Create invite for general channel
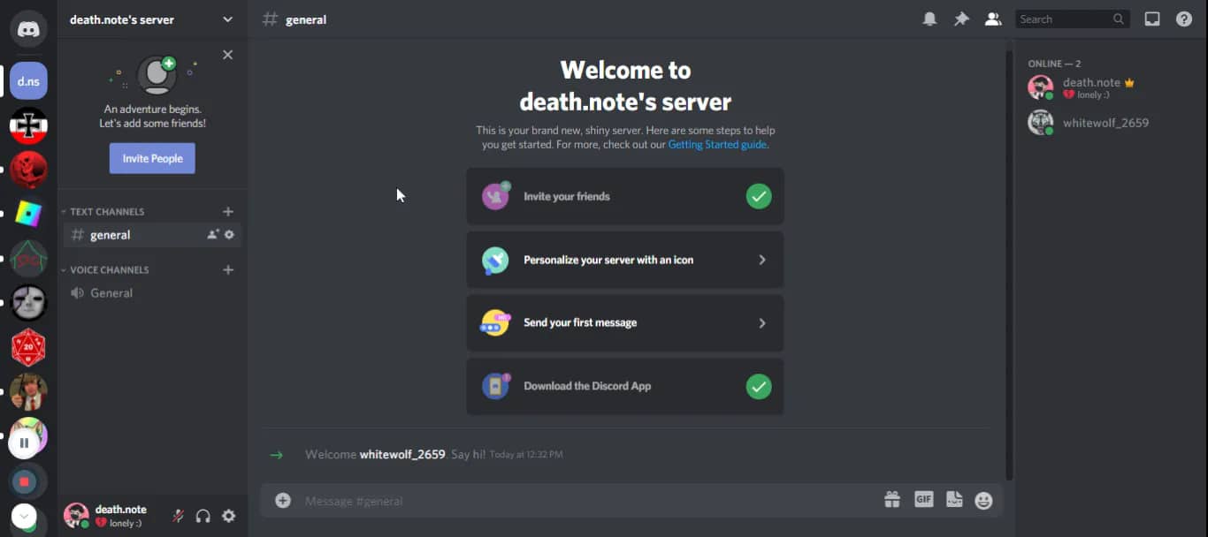The height and width of the screenshot is (537, 1208). click(213, 235)
